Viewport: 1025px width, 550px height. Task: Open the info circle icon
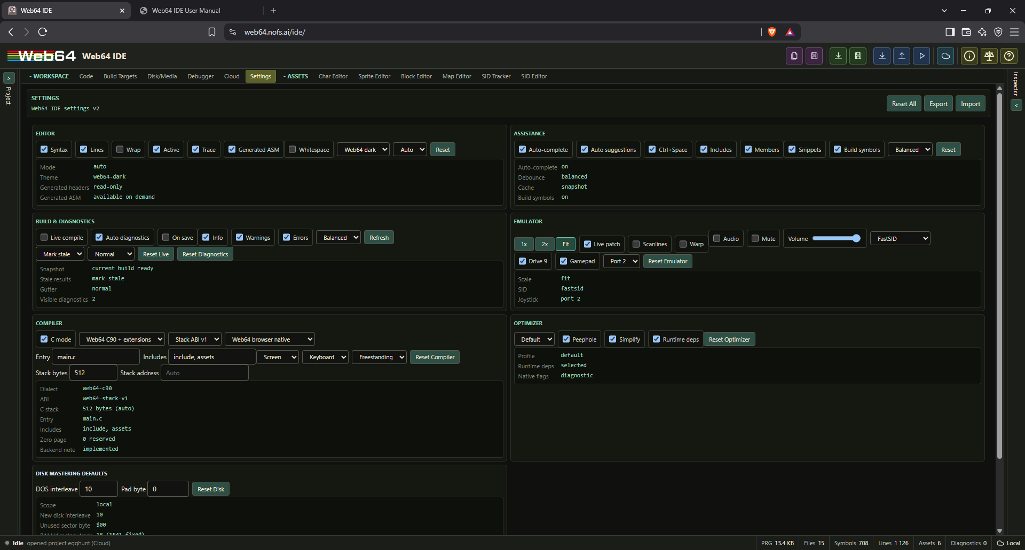click(x=969, y=56)
